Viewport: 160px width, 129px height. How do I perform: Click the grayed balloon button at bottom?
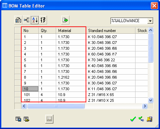point(49,119)
